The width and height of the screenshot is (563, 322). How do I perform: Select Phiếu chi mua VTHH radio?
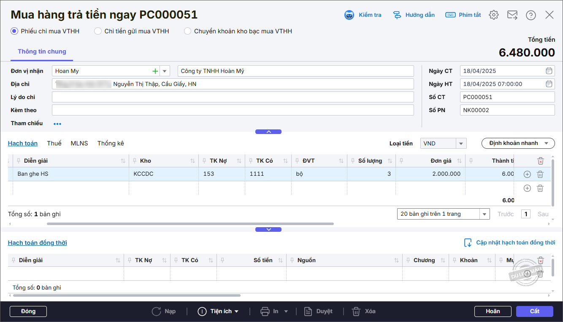pos(14,31)
